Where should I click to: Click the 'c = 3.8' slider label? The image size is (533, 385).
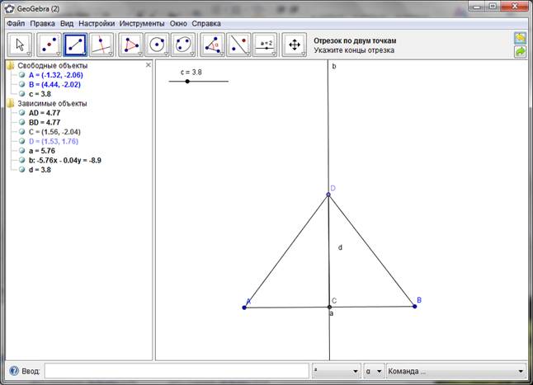pyautogui.click(x=191, y=72)
